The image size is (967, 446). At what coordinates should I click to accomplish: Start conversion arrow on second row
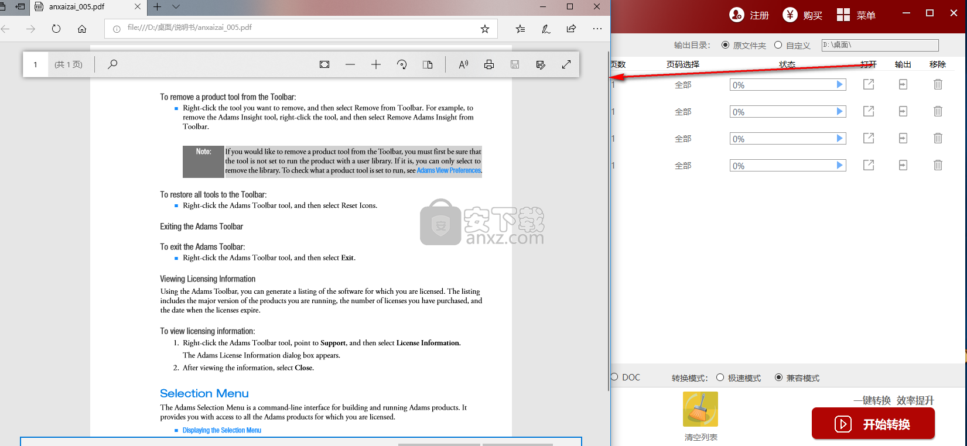tap(839, 112)
